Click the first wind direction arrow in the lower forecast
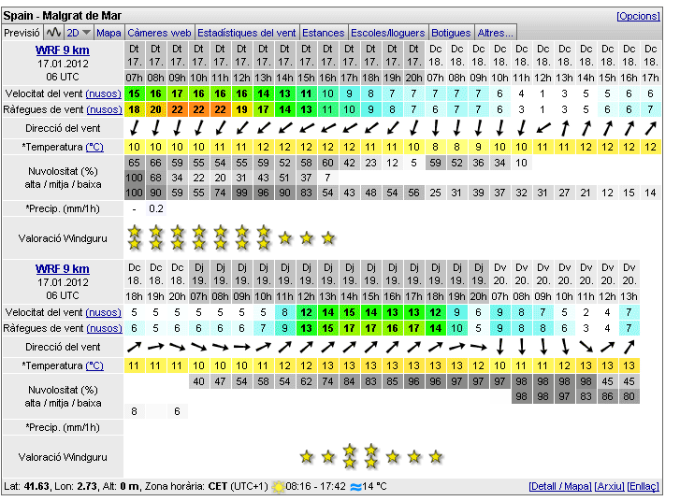This screenshot has height=501, width=680. tap(134, 347)
